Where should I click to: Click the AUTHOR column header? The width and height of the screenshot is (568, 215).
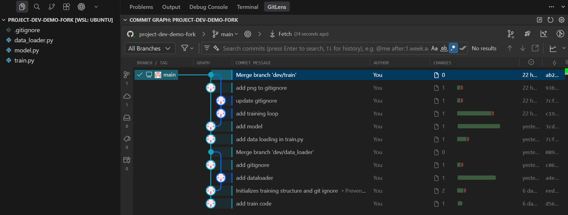(x=381, y=63)
